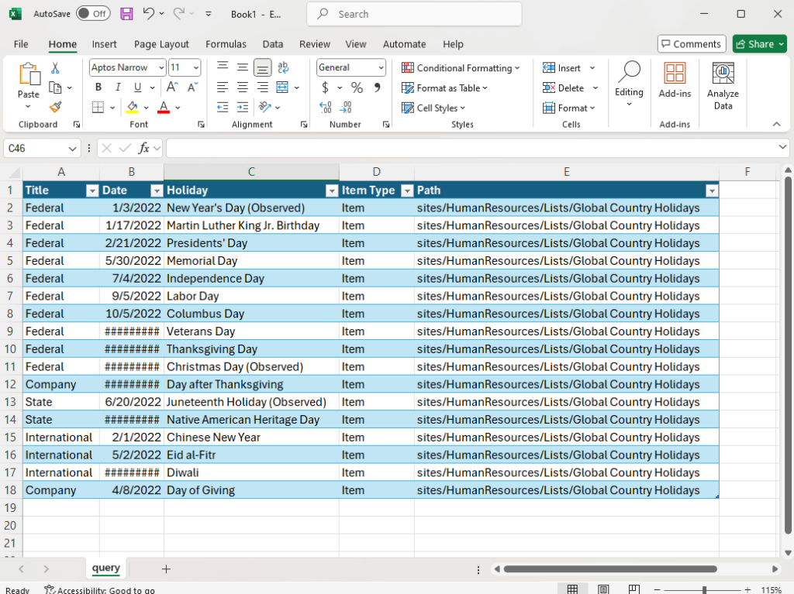Click the Save icon in title bar
Image resolution: width=794 pixels, height=594 pixels.
point(126,14)
